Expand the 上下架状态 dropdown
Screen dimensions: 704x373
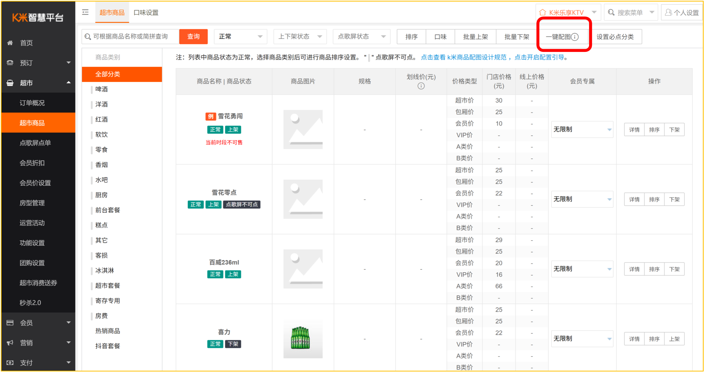point(300,36)
